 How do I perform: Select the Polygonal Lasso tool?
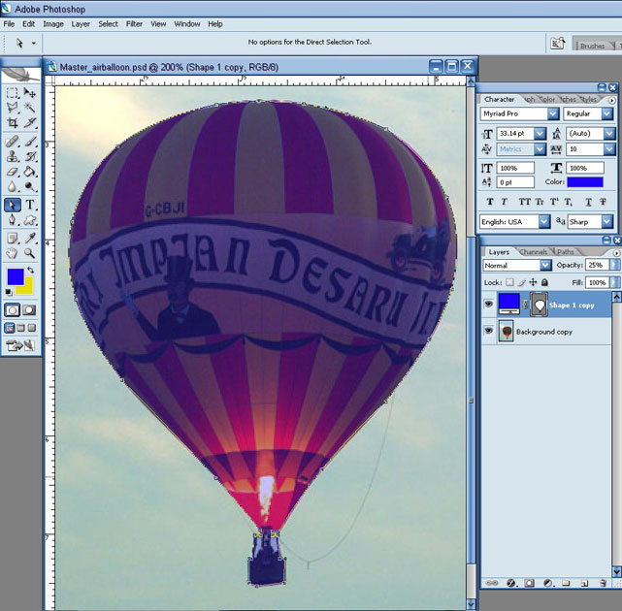(x=12, y=108)
